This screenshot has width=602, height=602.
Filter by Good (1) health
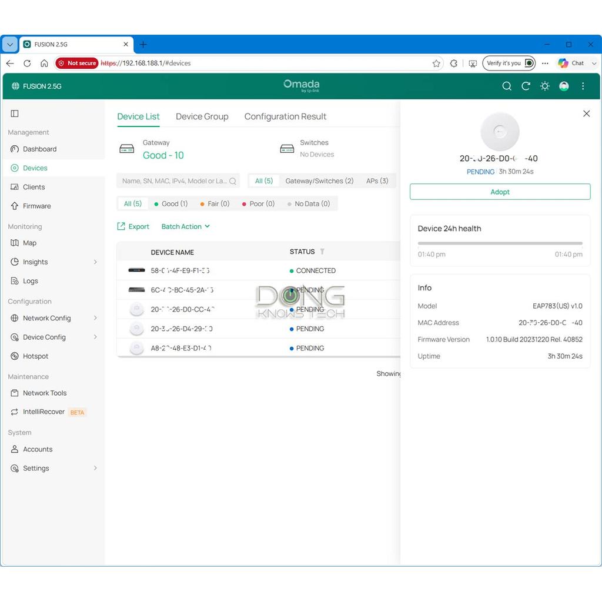[x=171, y=203]
